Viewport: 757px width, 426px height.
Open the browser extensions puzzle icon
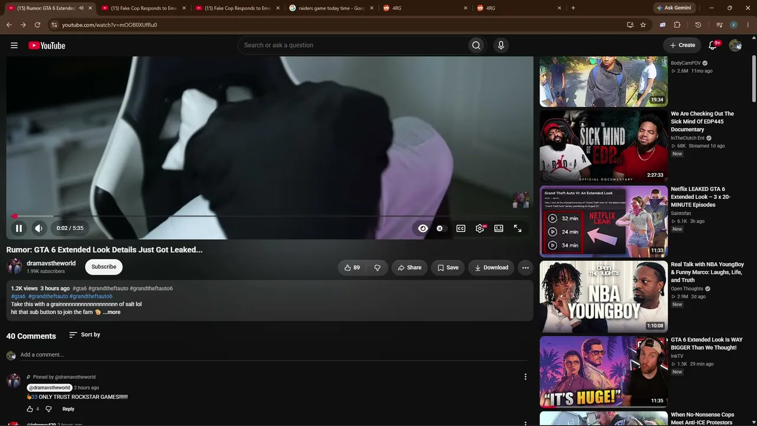[x=677, y=25]
